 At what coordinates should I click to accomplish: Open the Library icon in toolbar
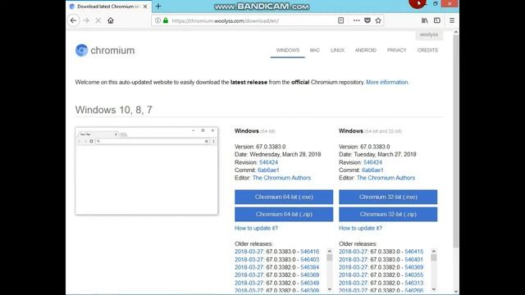[x=425, y=20]
